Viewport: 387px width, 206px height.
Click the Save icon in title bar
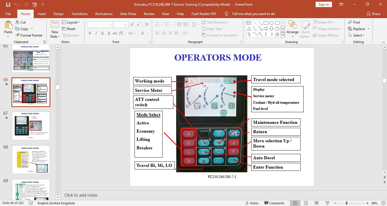8,5
